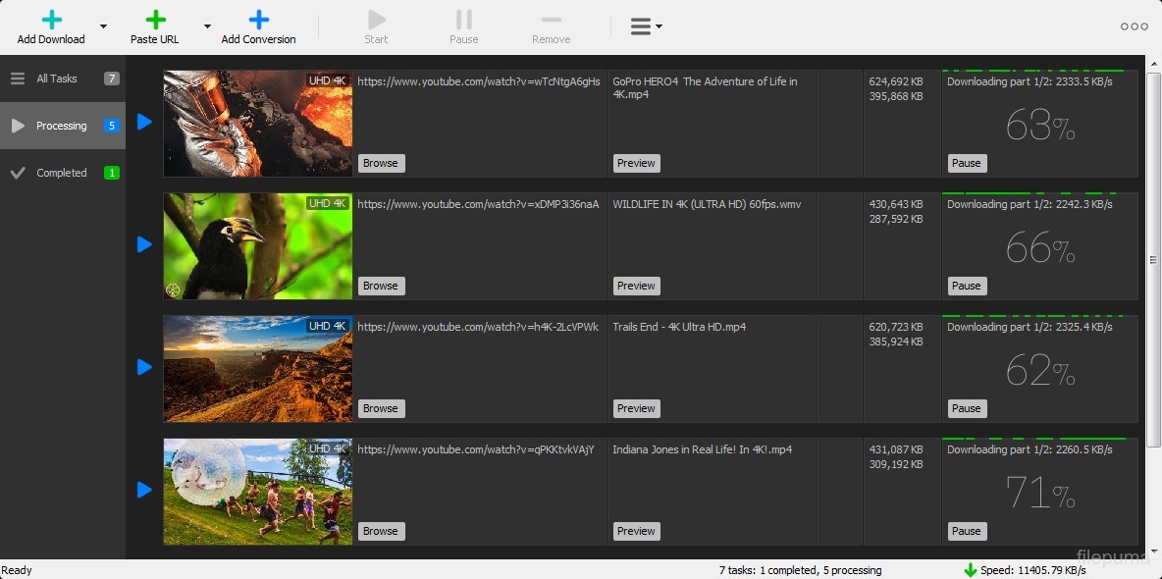Show the Processing tasks list
The height and width of the screenshot is (579, 1162).
(x=63, y=126)
